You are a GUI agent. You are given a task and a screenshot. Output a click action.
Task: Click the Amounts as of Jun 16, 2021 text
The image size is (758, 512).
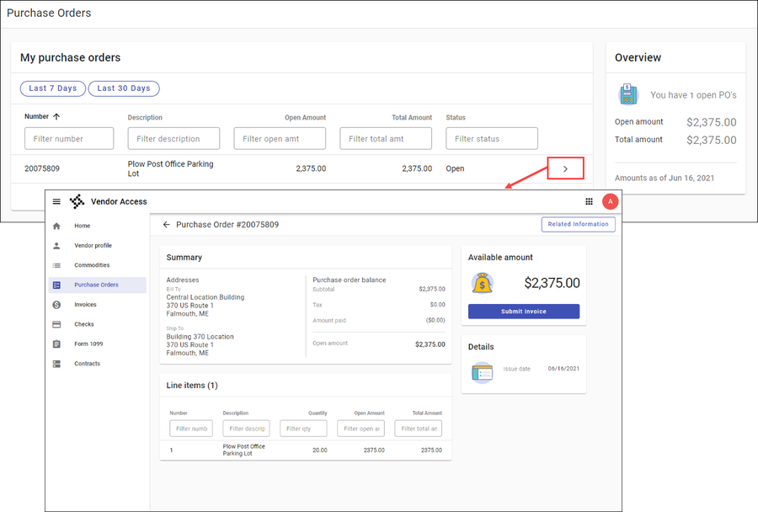click(665, 178)
